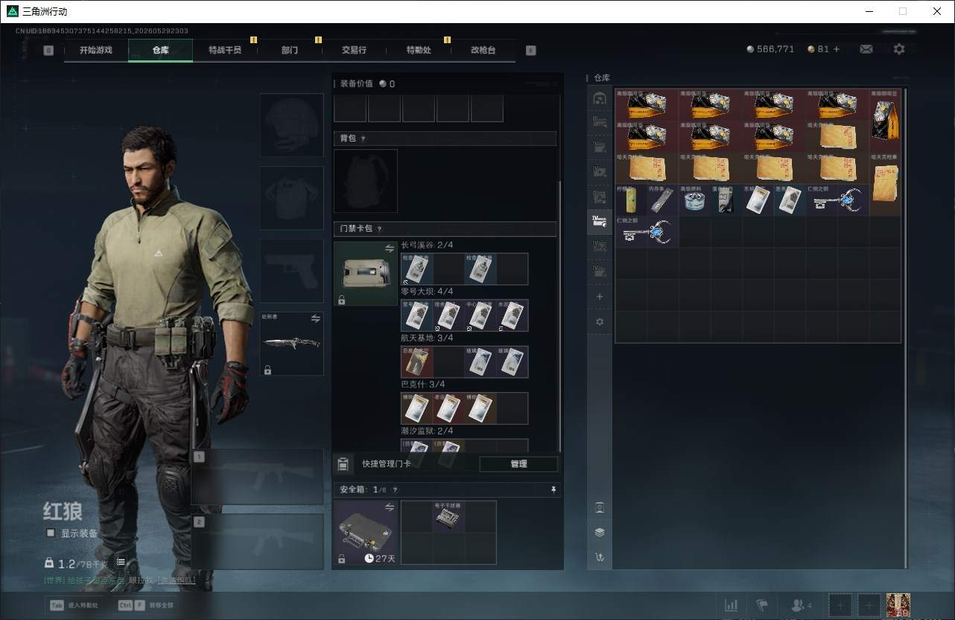Select the 门禁卡包 card wallet thumbnail
The height and width of the screenshot is (620, 955).
(366, 273)
